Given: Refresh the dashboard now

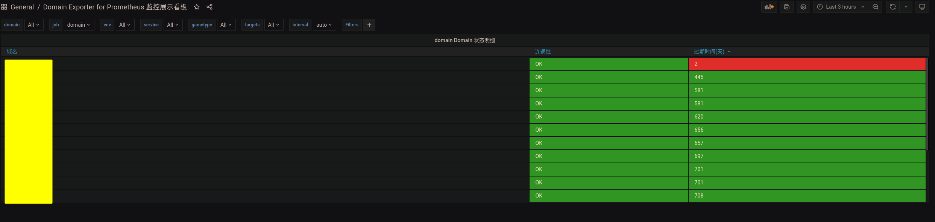Looking at the screenshot, I should 892,7.
